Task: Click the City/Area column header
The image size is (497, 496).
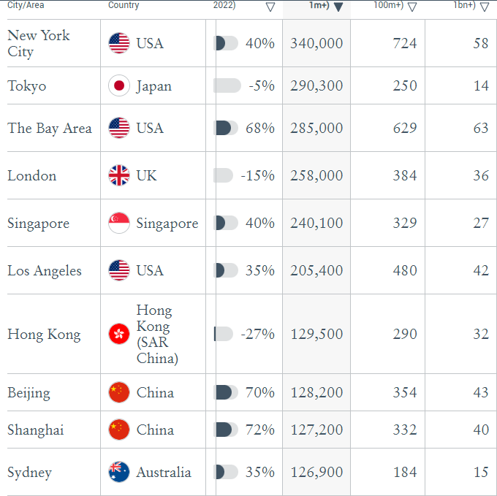Action: pyautogui.click(x=26, y=6)
